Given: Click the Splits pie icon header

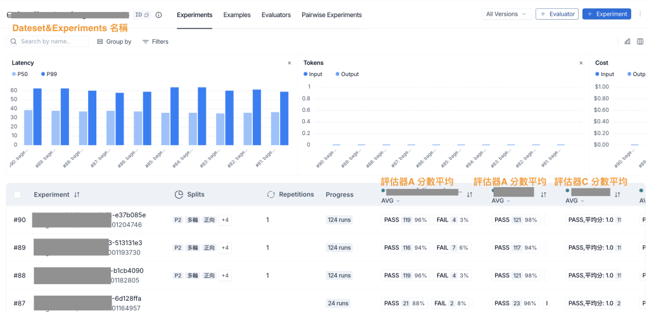Looking at the screenshot, I should [179, 194].
